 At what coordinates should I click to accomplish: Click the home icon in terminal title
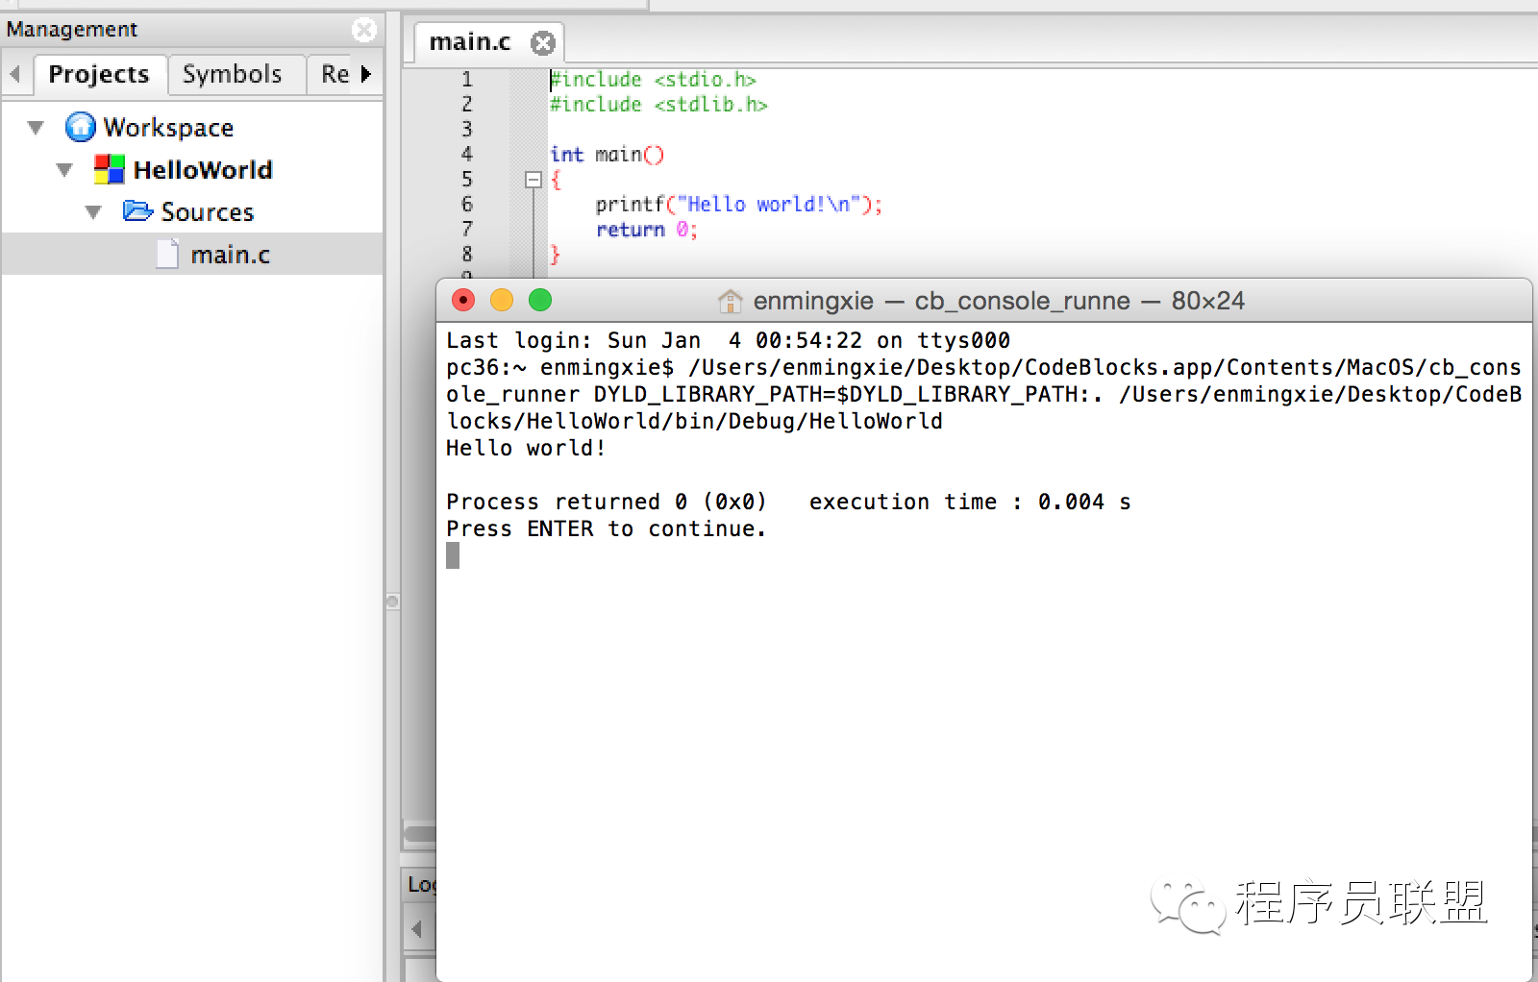coord(731,301)
